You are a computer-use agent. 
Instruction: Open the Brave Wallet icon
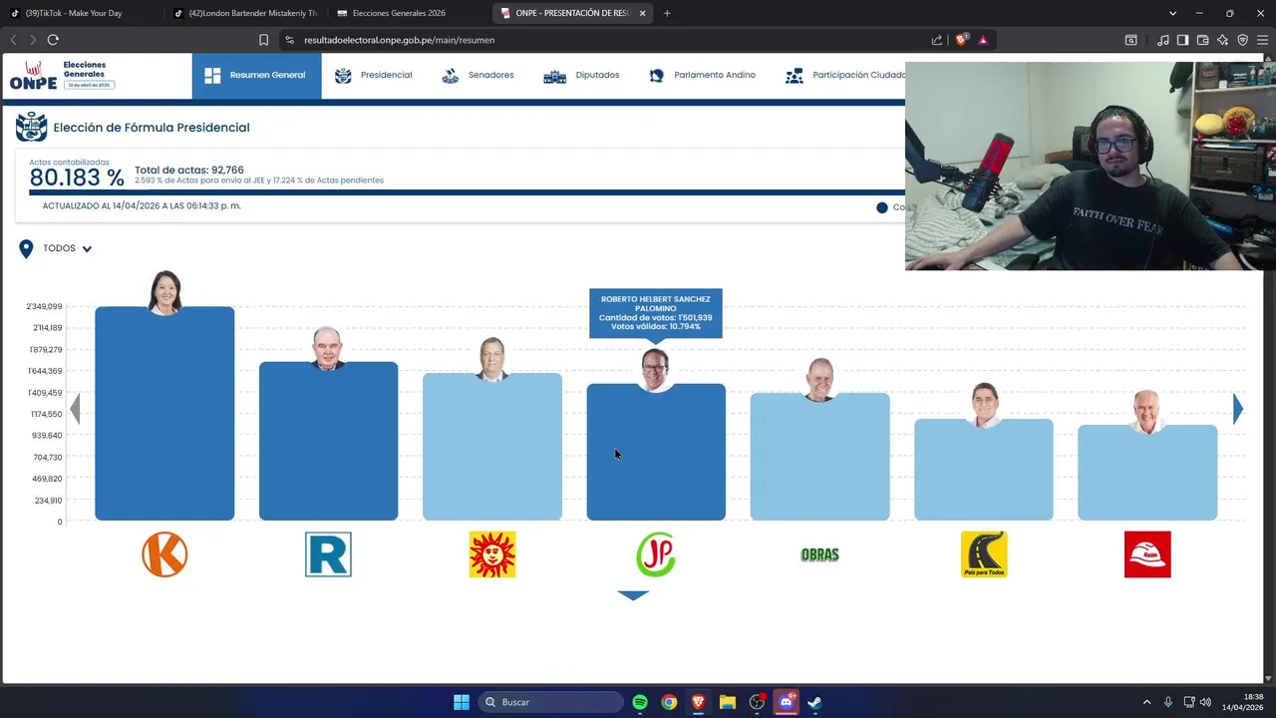1203,40
